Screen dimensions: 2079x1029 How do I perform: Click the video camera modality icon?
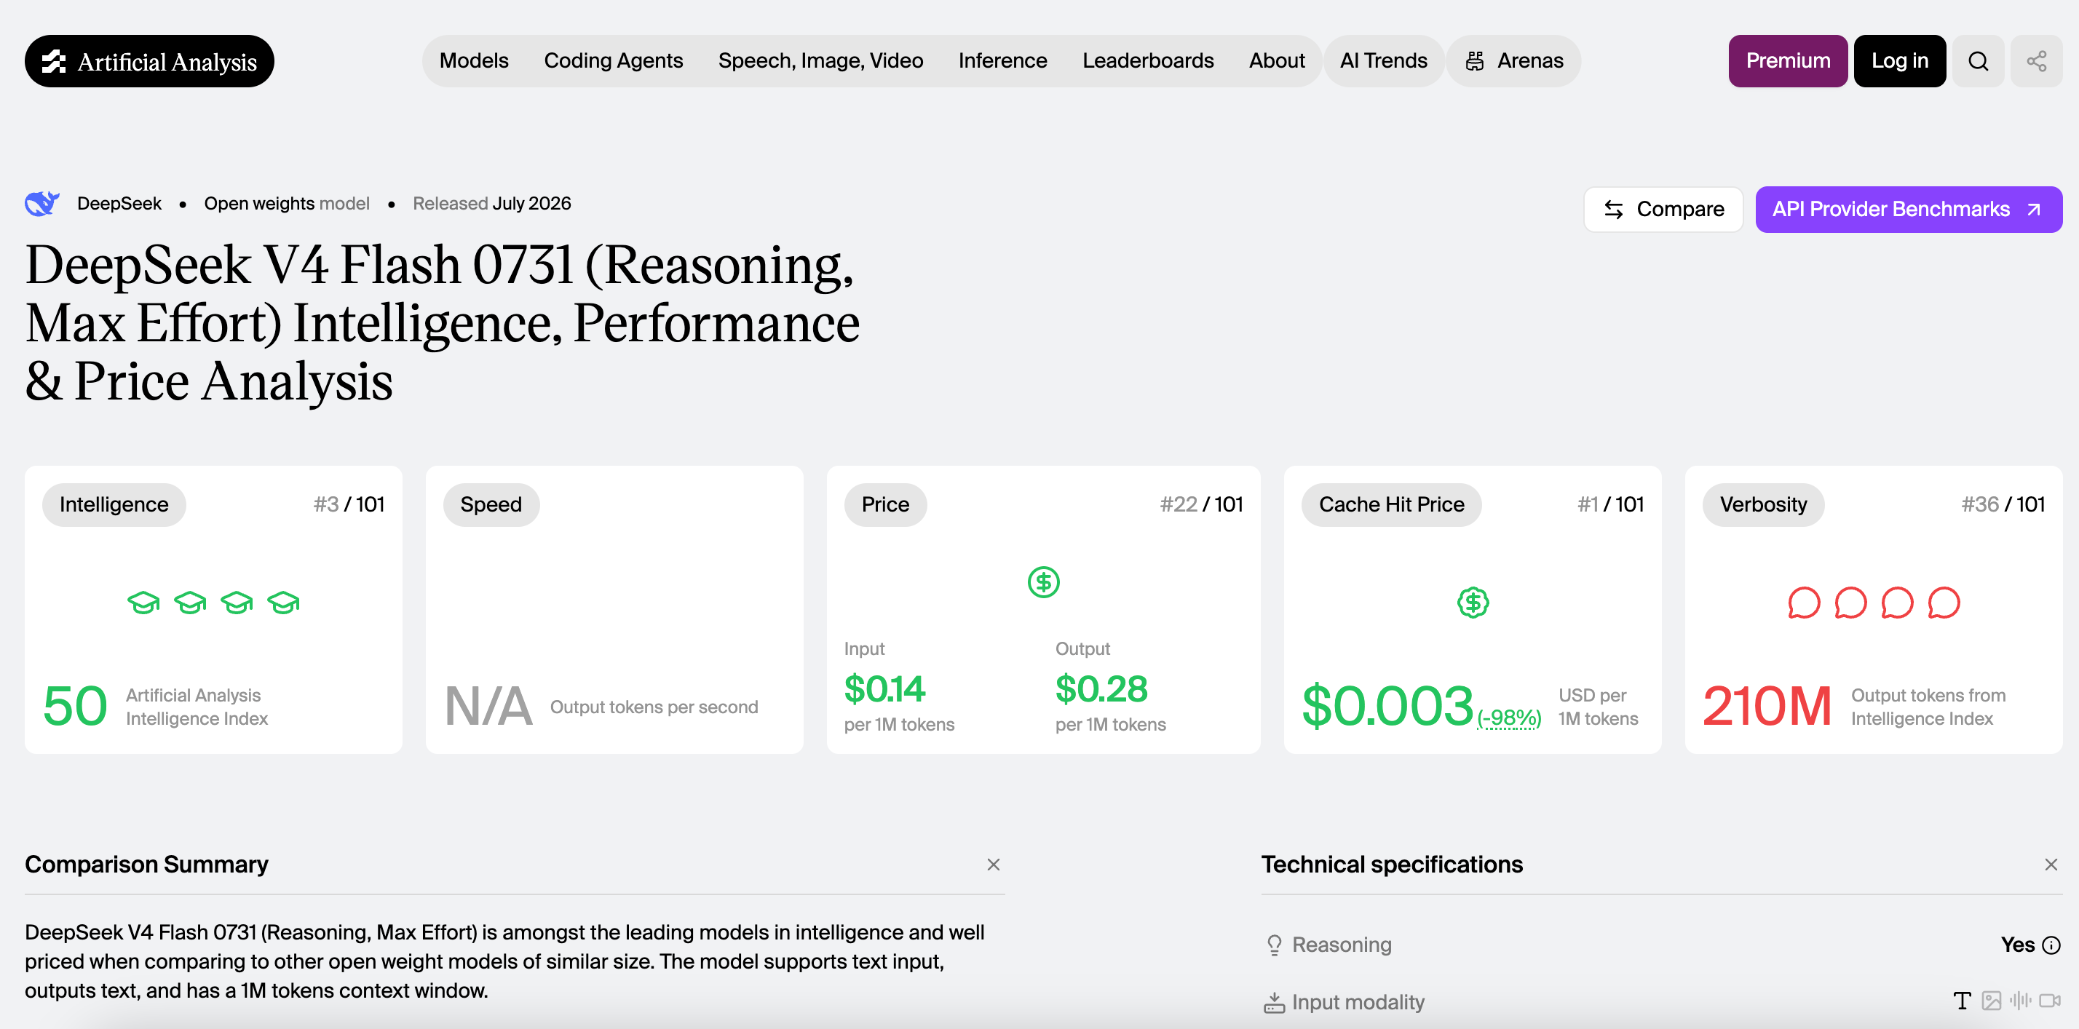[2050, 1001]
